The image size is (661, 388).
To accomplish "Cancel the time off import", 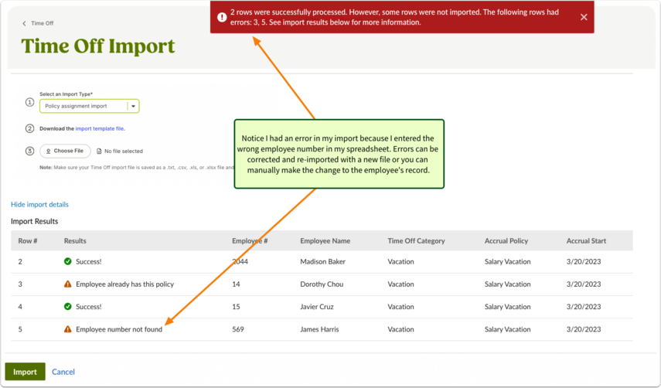I will point(63,372).
